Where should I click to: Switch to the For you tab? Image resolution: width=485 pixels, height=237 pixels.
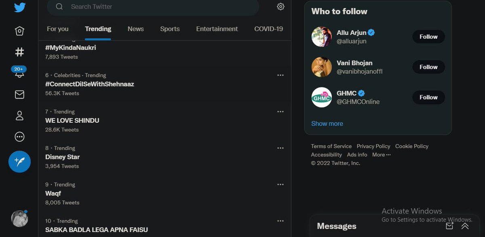(x=58, y=29)
